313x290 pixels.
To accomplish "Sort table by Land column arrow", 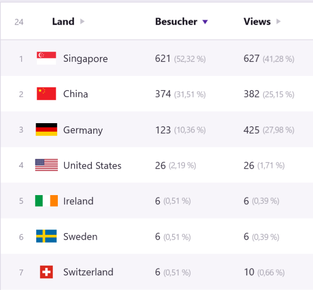I will [82, 21].
